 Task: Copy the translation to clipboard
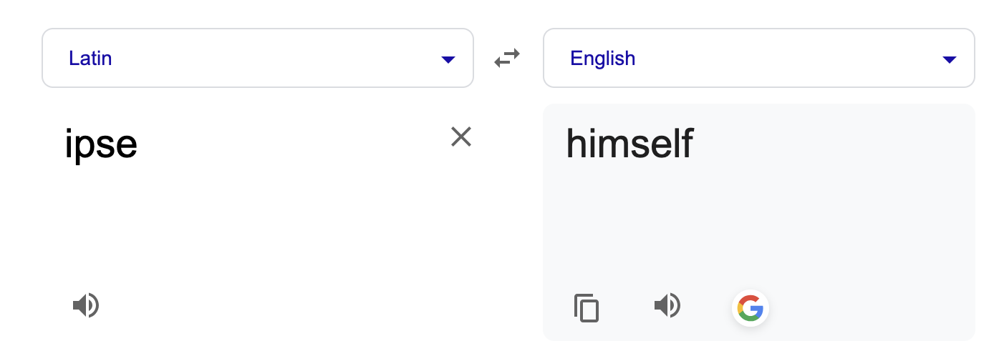(x=587, y=308)
